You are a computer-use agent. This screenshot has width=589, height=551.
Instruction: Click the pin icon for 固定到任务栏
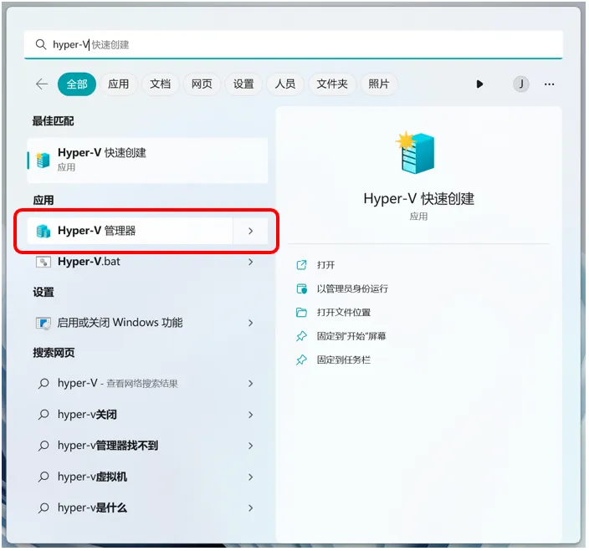point(302,360)
